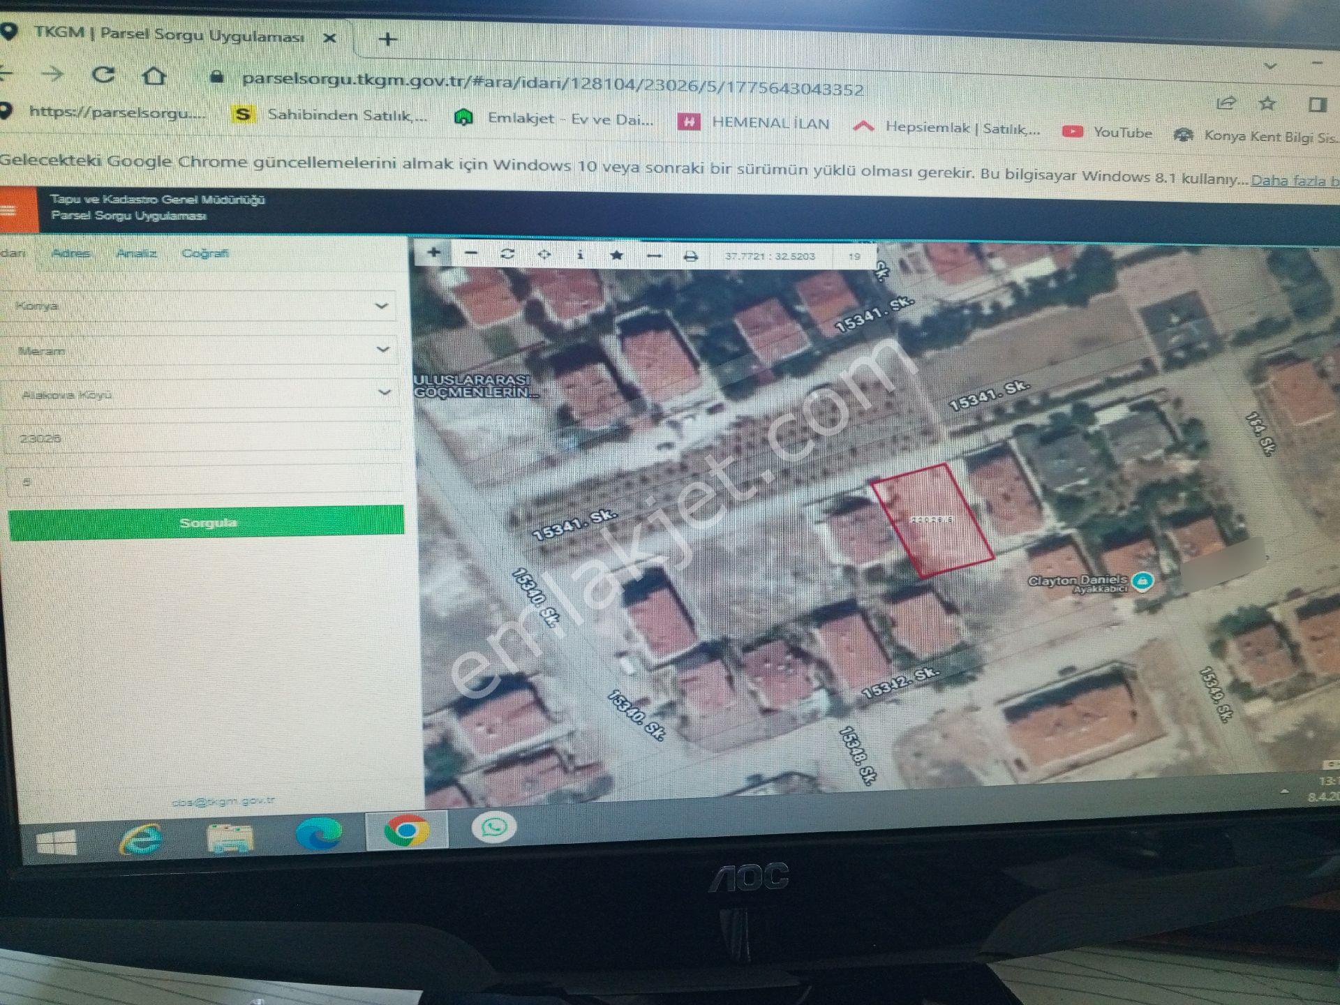Print the map using printer icon
Viewport: 1340px width, 1005px height.
click(690, 257)
